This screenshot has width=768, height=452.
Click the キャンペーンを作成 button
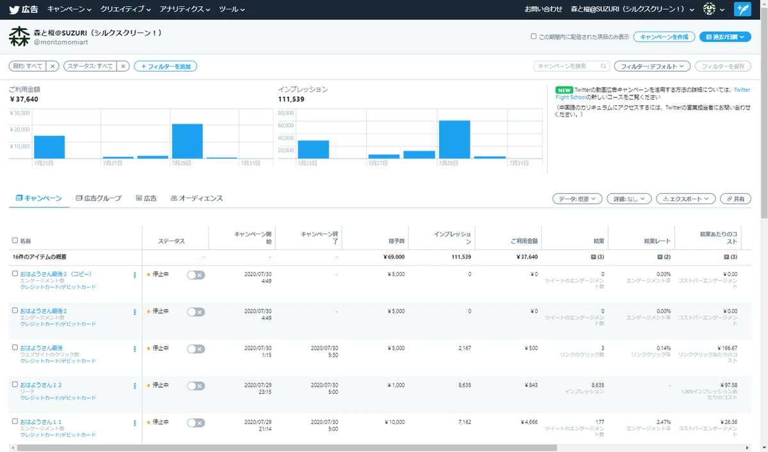click(x=664, y=37)
